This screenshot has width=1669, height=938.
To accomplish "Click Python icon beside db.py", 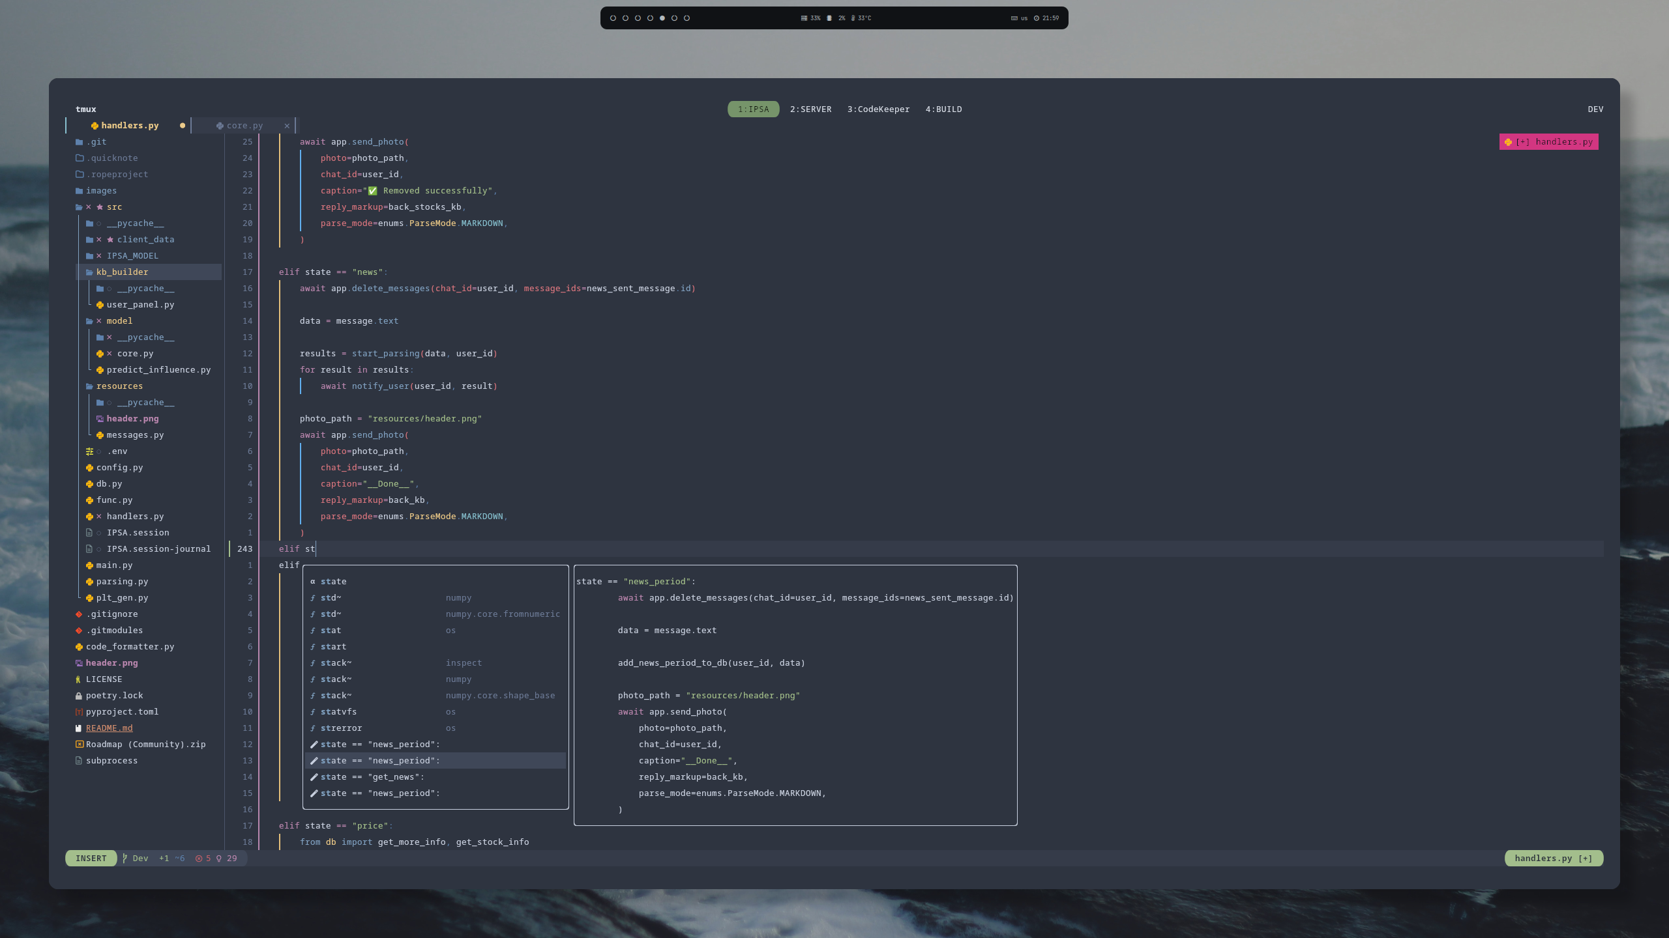I will click(89, 484).
